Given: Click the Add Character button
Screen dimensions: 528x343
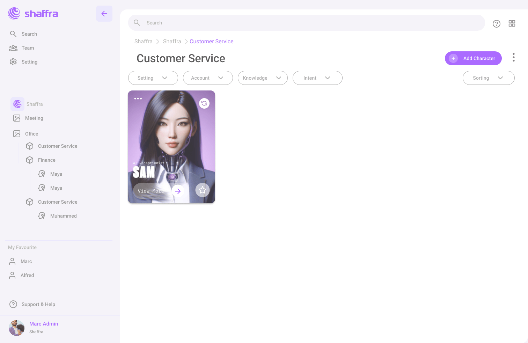Looking at the screenshot, I should [473, 58].
